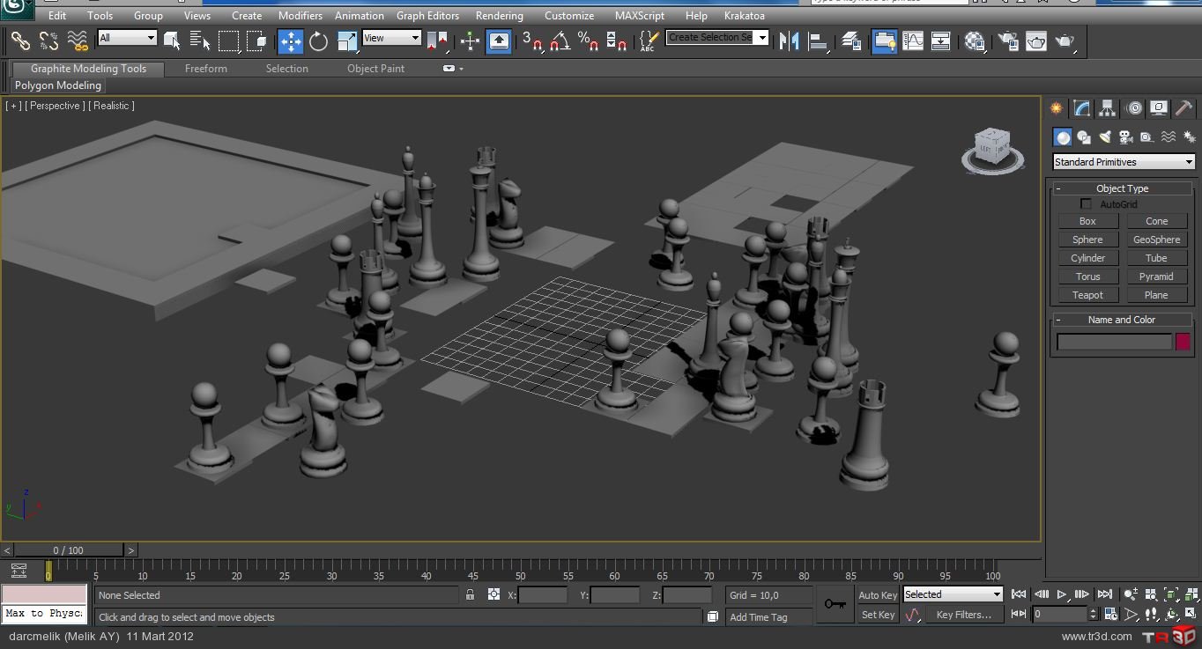Click the Render Setup teapot icon
The width and height of the screenshot is (1202, 649).
pyautogui.click(x=1008, y=41)
